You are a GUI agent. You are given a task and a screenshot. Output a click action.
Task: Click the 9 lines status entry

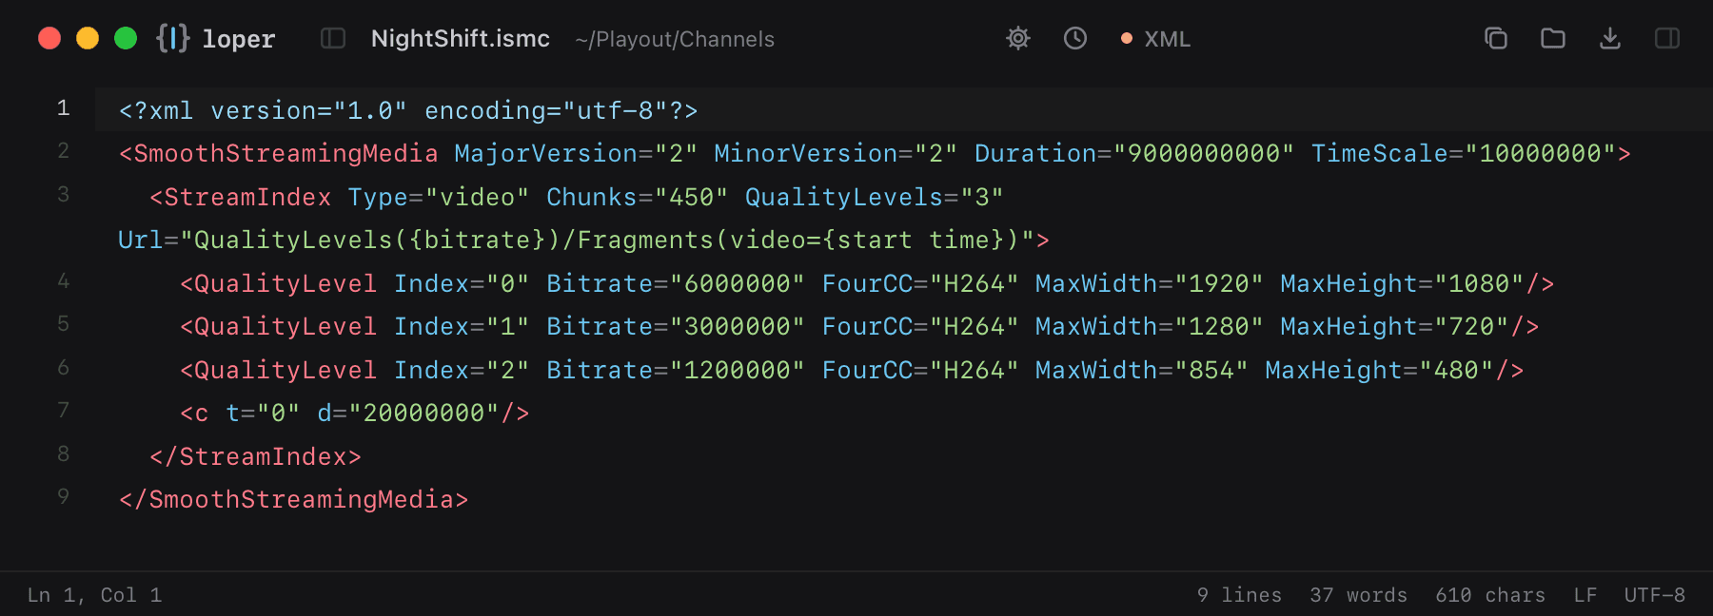pyautogui.click(x=1239, y=595)
